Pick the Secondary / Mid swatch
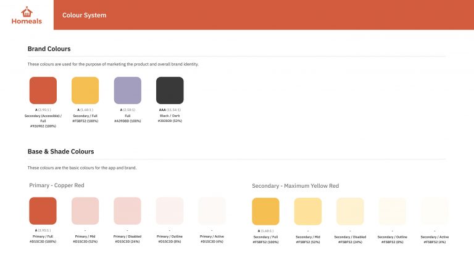Viewport: 474px width, 266px height. 308,211
